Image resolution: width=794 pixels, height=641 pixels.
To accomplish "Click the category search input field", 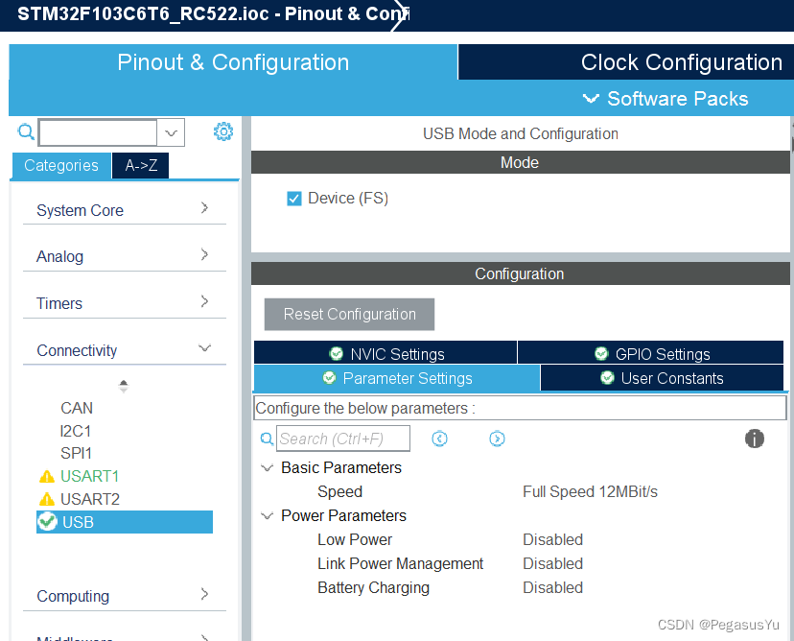I will tap(98, 132).
